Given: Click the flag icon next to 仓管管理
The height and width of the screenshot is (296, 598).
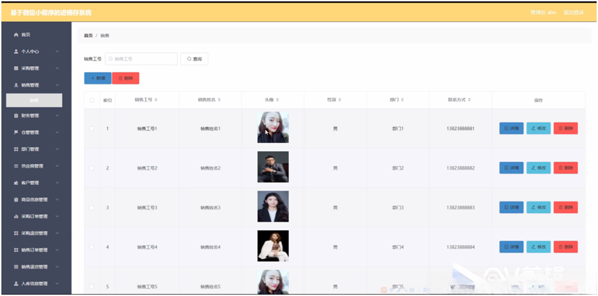Looking at the screenshot, I should pos(16,133).
